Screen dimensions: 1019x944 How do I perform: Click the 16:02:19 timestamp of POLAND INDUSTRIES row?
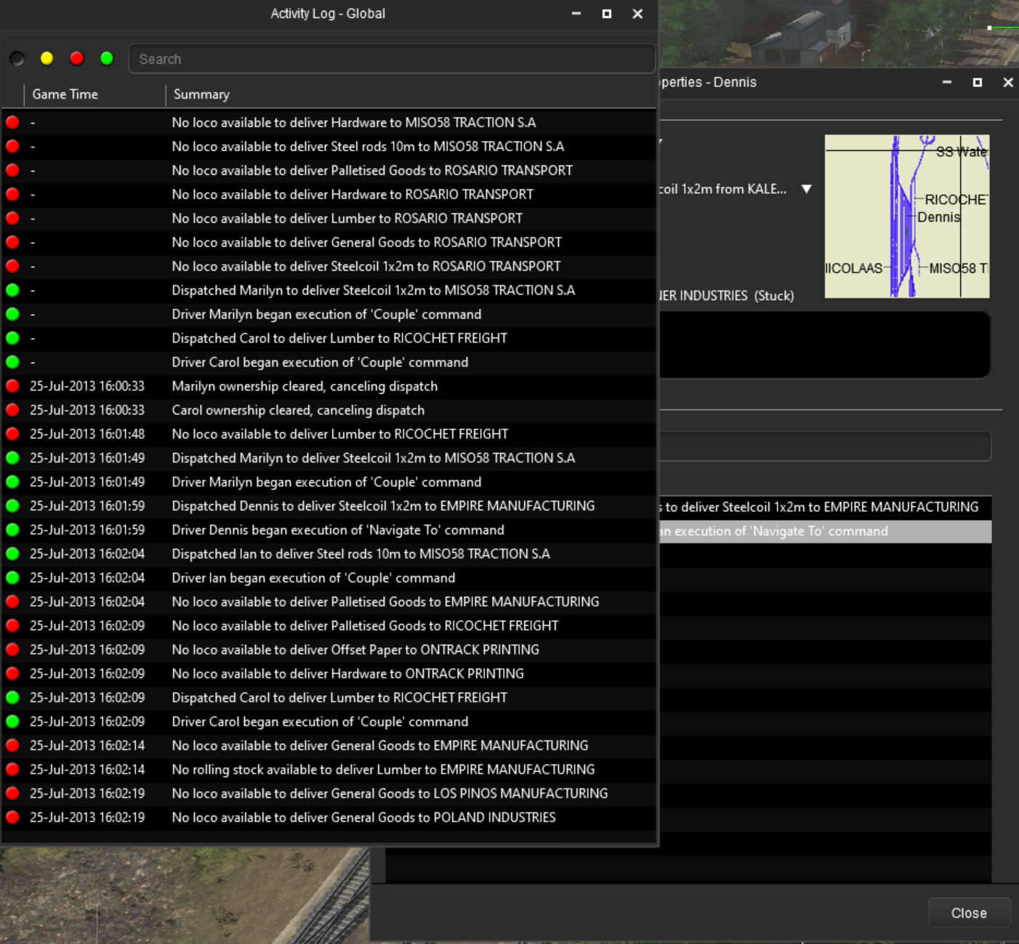coord(87,818)
